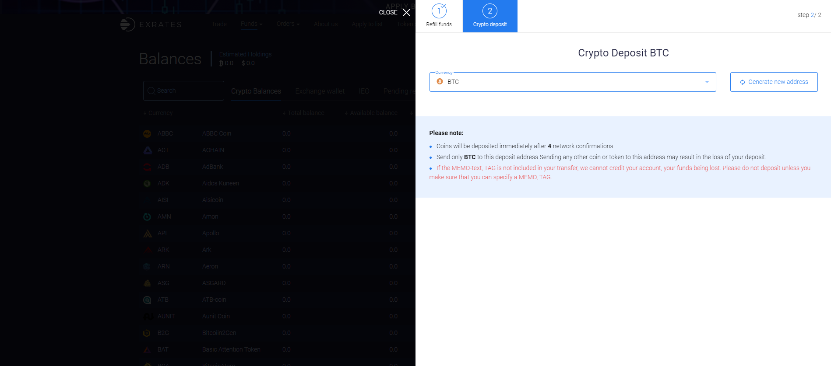Image resolution: width=831 pixels, height=366 pixels.
Task: Click the Generate new address button
Action: point(774,82)
